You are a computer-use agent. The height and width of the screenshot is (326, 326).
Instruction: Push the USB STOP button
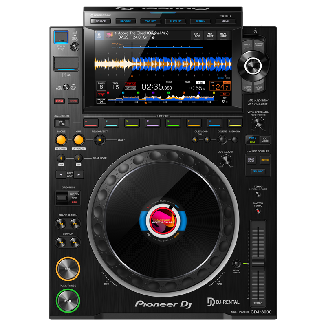click(75, 47)
